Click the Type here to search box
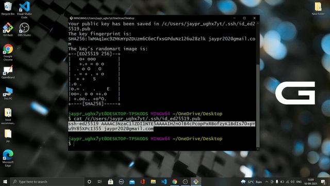The width and height of the screenshot is (330, 186). pyautogui.click(x=47, y=181)
